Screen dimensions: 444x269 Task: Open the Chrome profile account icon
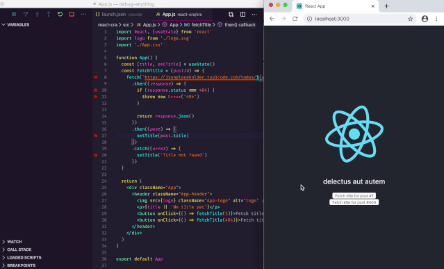pyautogui.click(x=425, y=19)
